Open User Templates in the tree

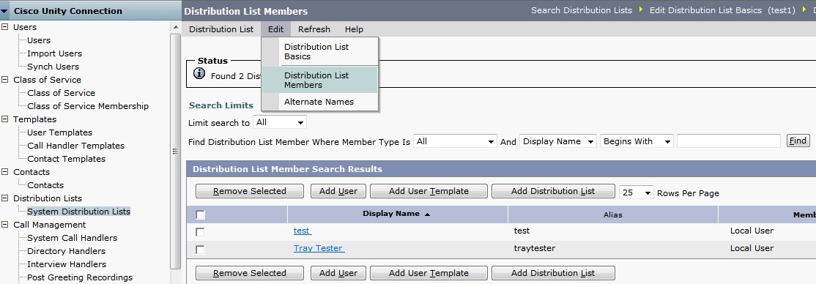point(60,132)
